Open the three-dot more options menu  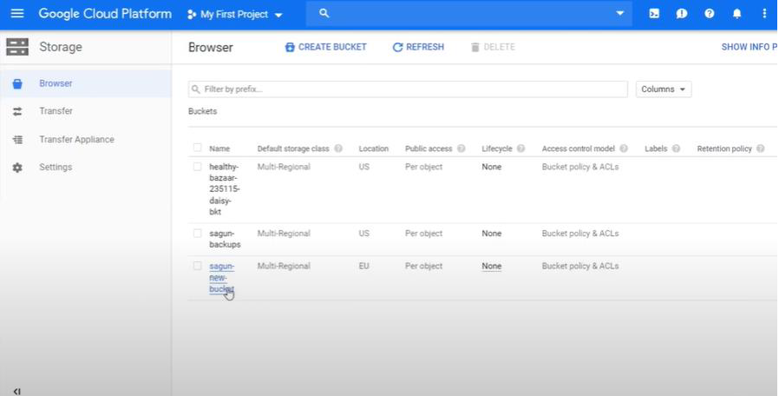[764, 14]
